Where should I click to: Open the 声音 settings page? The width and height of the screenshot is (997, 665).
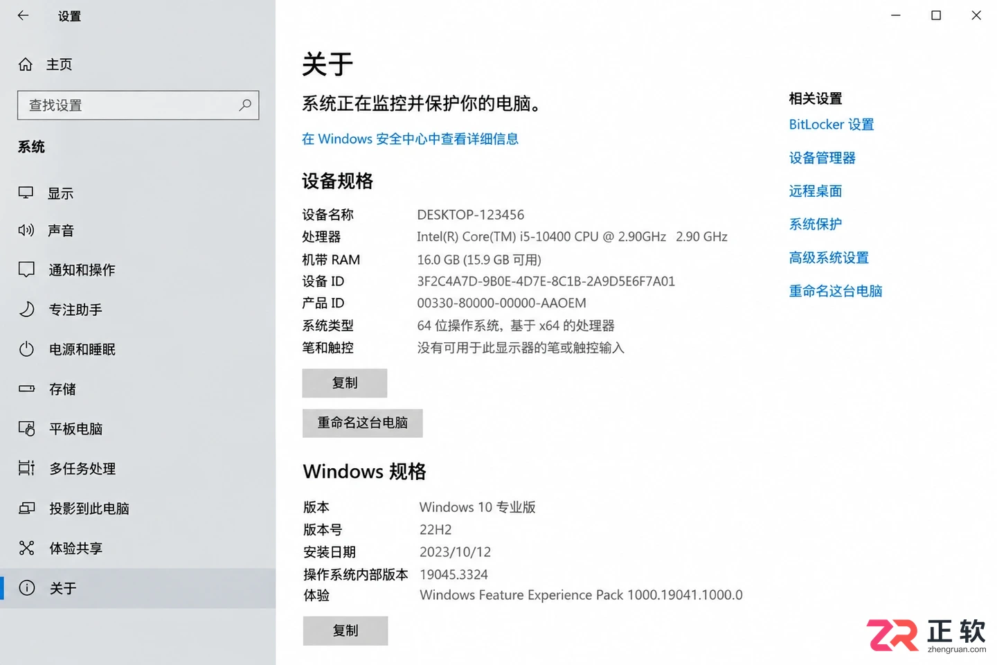click(138, 231)
